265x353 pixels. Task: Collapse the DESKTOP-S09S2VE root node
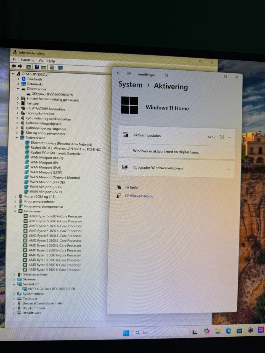pos(13,74)
